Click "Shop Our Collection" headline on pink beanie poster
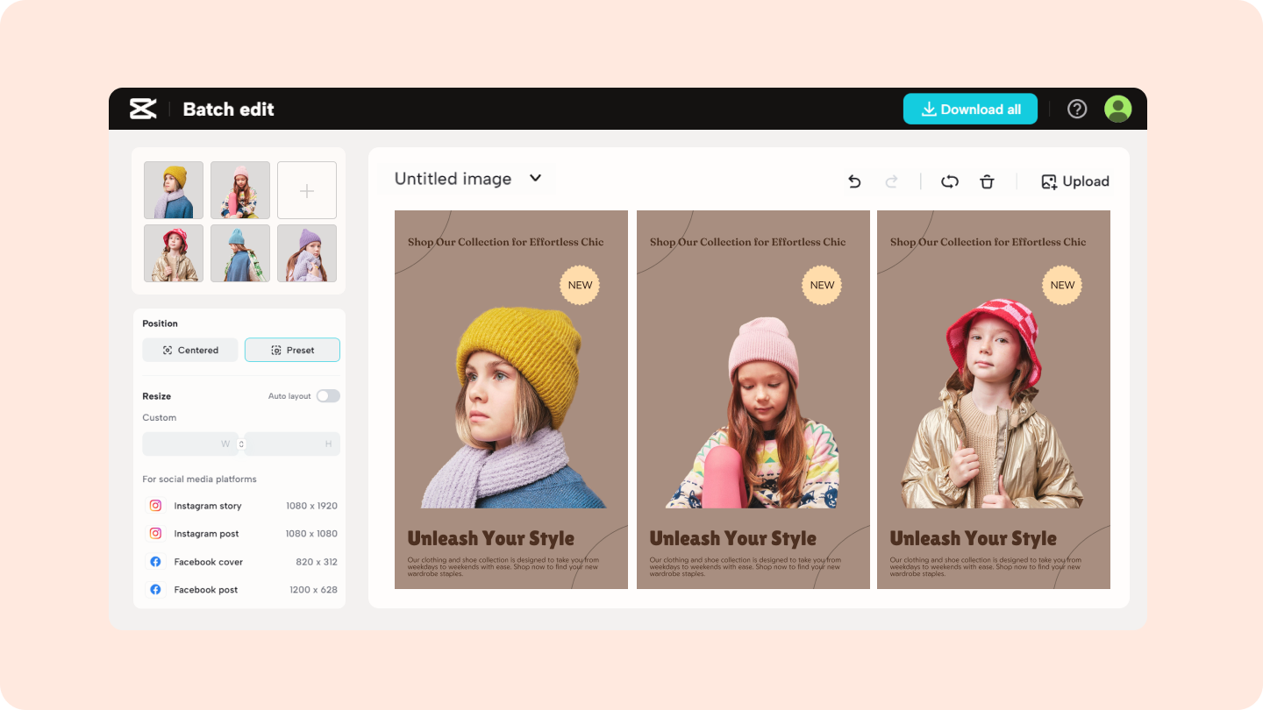The width and height of the screenshot is (1263, 710). pos(748,242)
